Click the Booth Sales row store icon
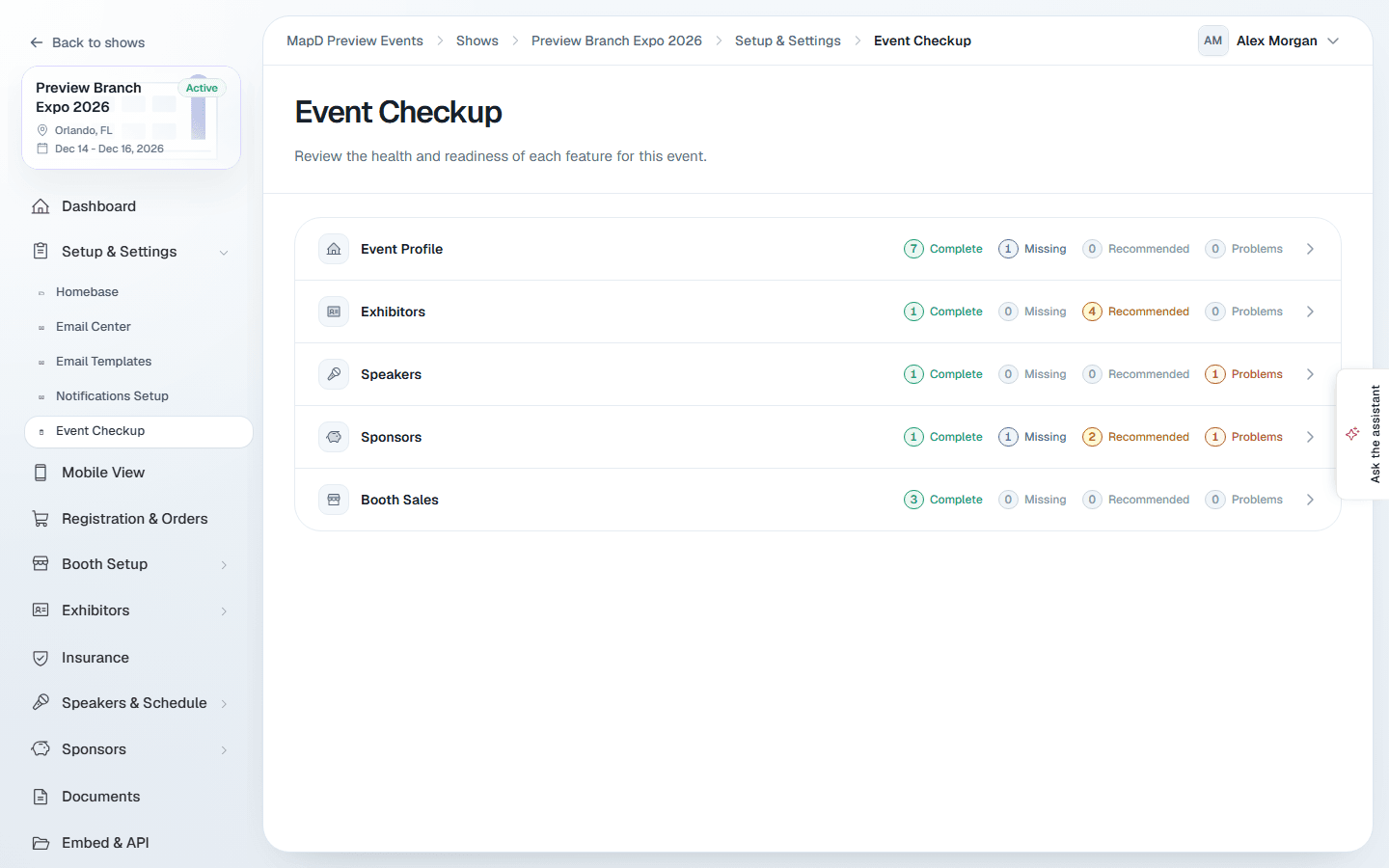This screenshot has width=1389, height=868. click(334, 500)
